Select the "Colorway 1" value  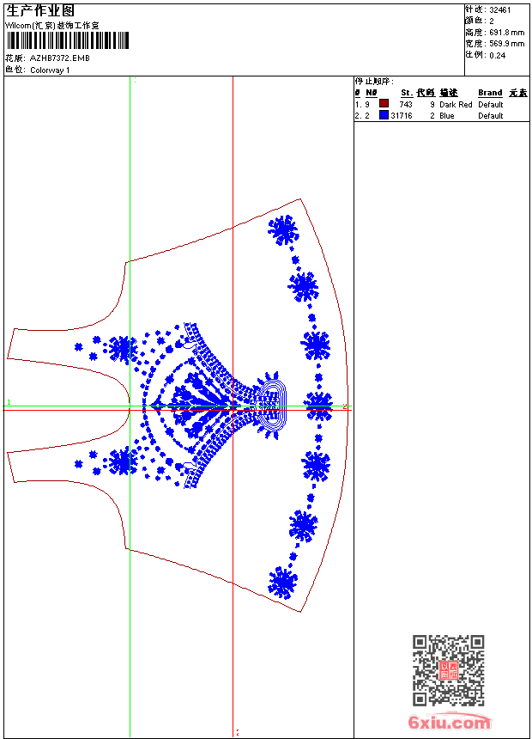[x=50, y=70]
